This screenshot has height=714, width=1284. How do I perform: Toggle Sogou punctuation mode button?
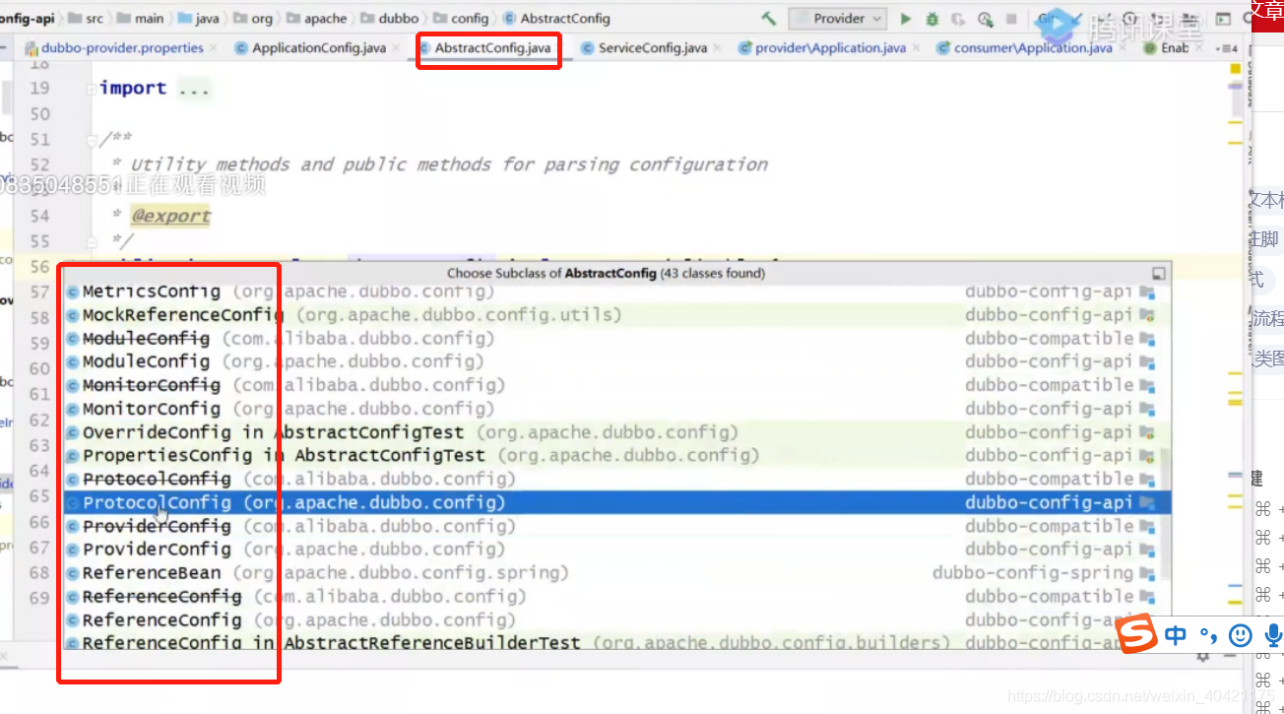(1208, 635)
